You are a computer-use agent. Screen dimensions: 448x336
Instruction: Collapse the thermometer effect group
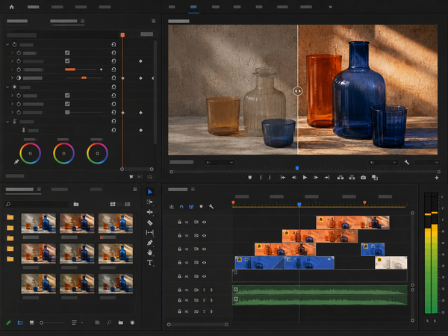(x=7, y=122)
